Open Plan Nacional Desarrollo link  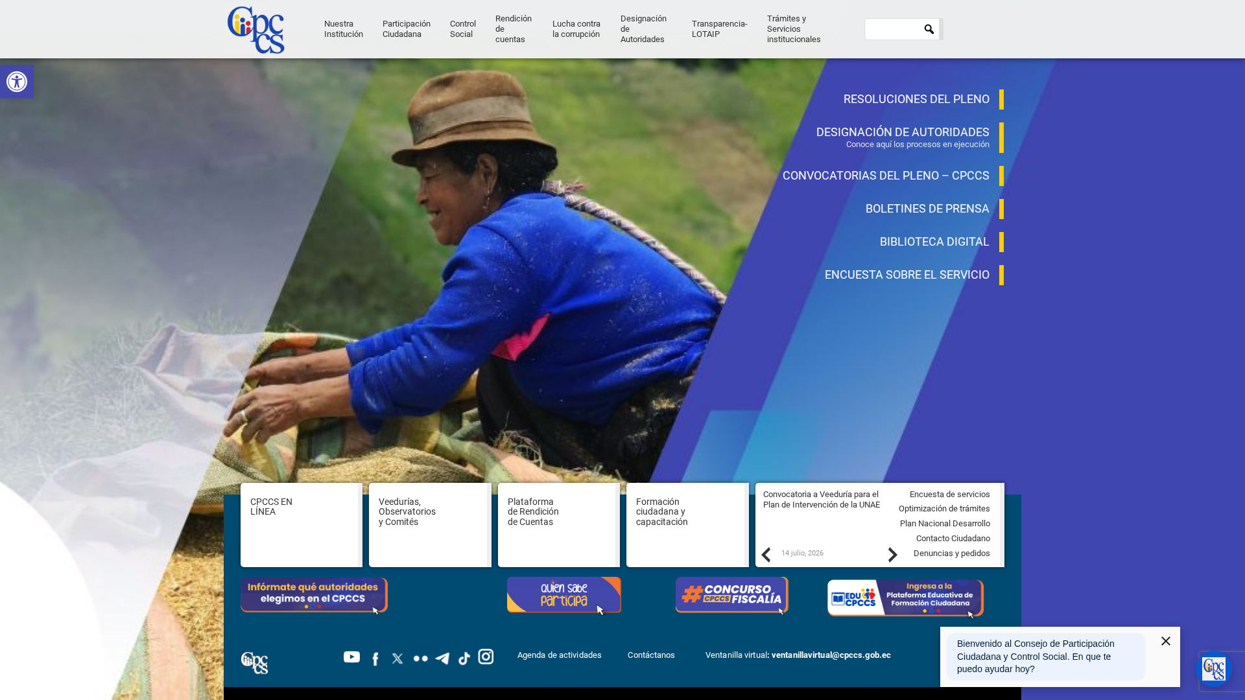click(945, 524)
